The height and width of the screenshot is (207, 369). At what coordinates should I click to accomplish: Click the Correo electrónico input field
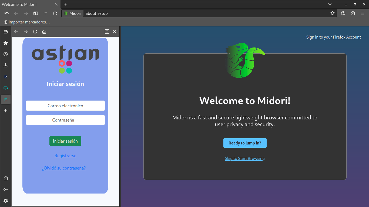(65, 106)
